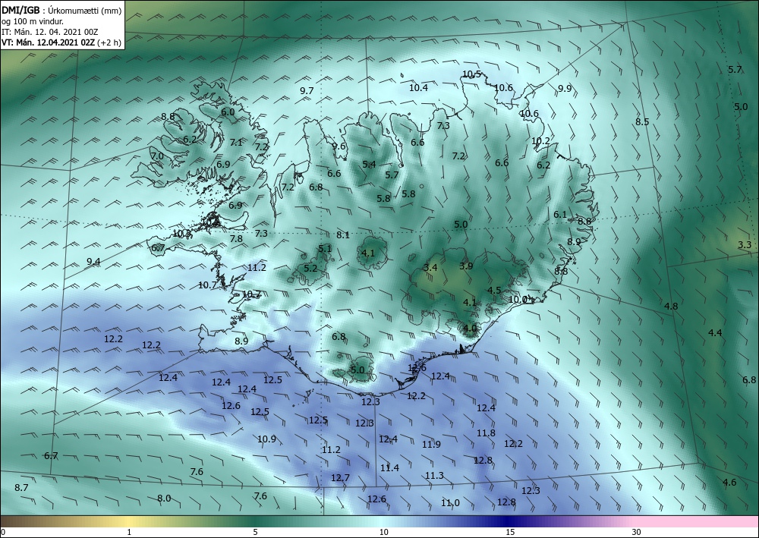Click the 12.7 value in the southern sea
The width and height of the screenshot is (759, 538).
point(340,478)
